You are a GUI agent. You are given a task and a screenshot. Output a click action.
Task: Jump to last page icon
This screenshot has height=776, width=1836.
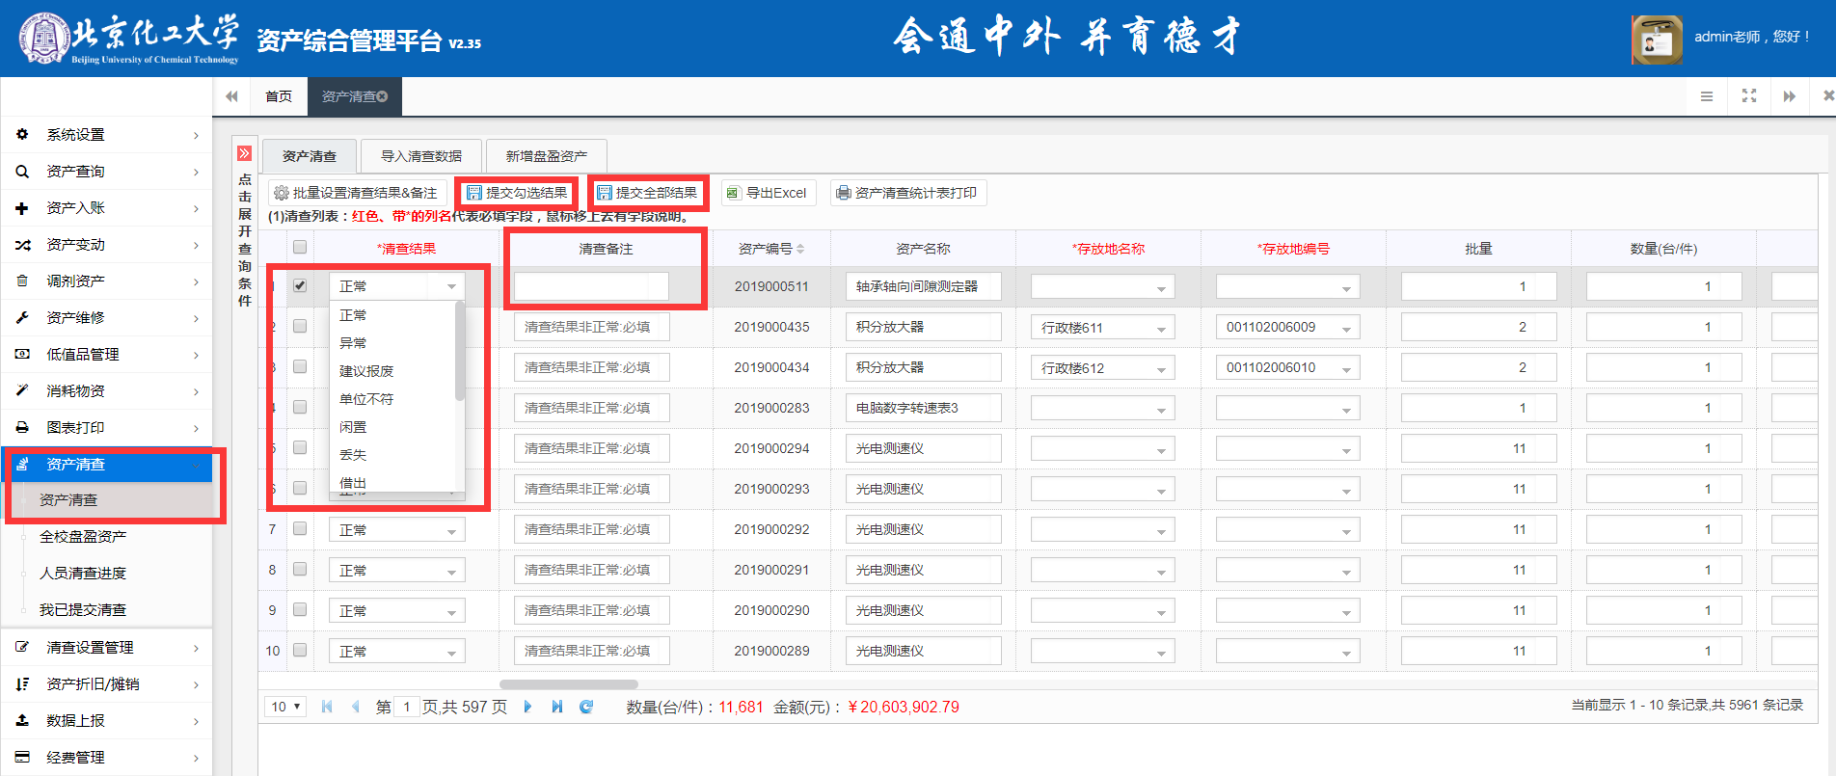556,707
